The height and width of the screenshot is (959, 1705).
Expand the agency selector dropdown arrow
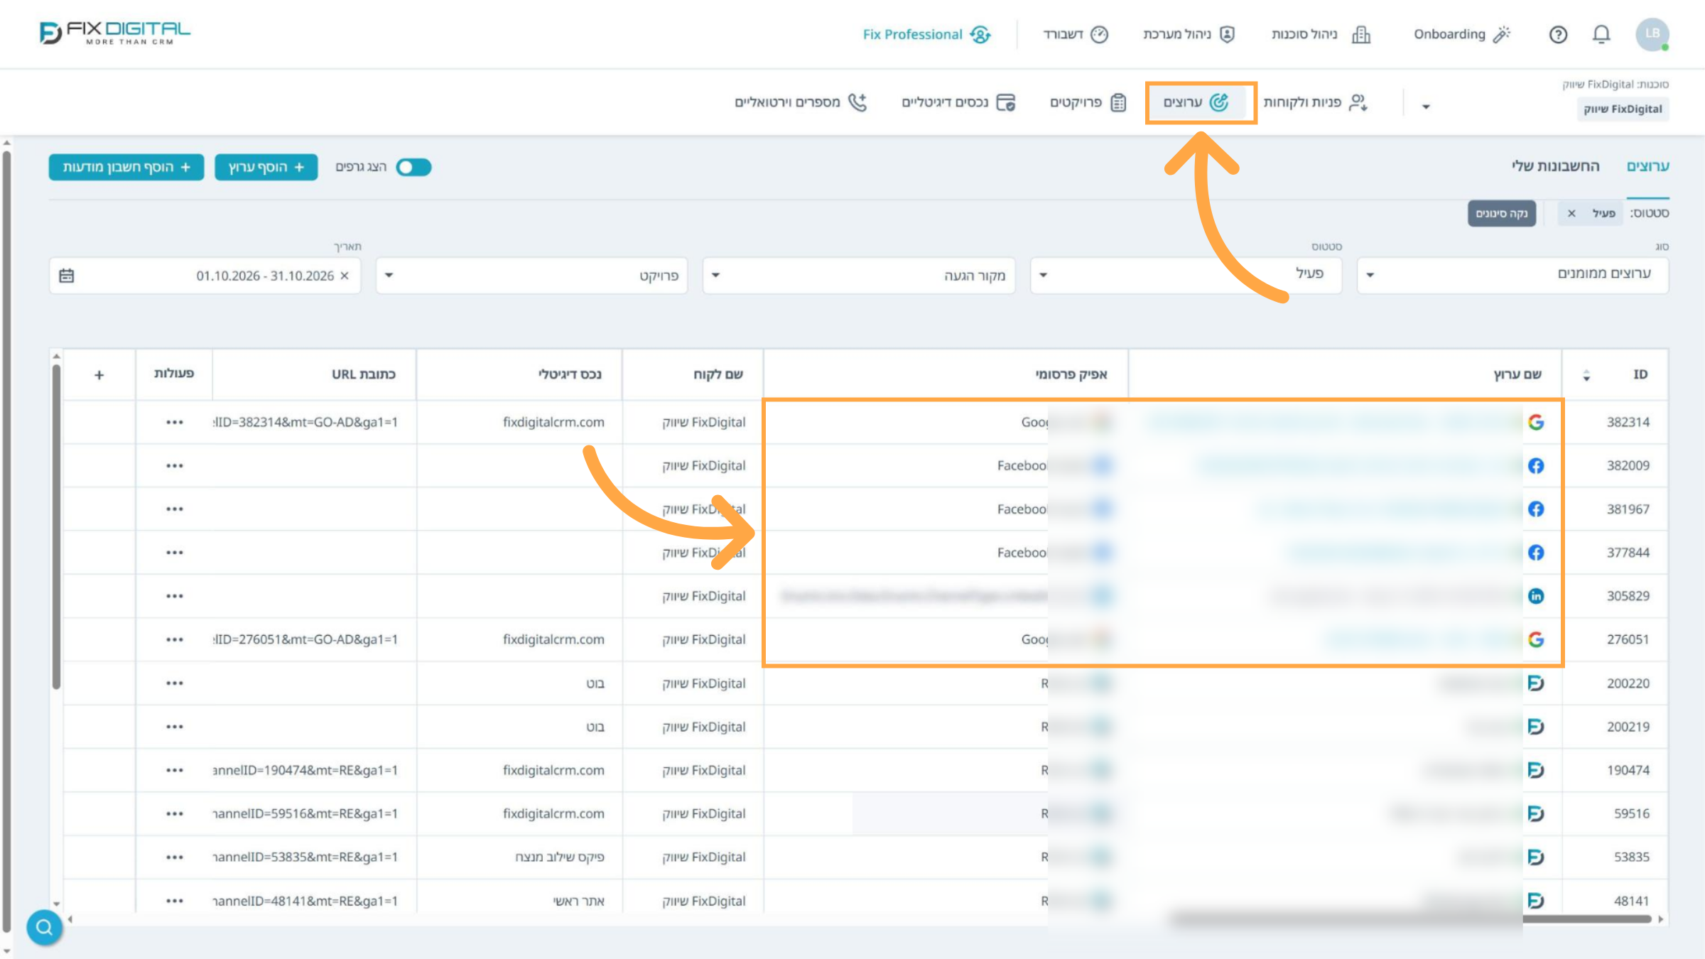1425,107
